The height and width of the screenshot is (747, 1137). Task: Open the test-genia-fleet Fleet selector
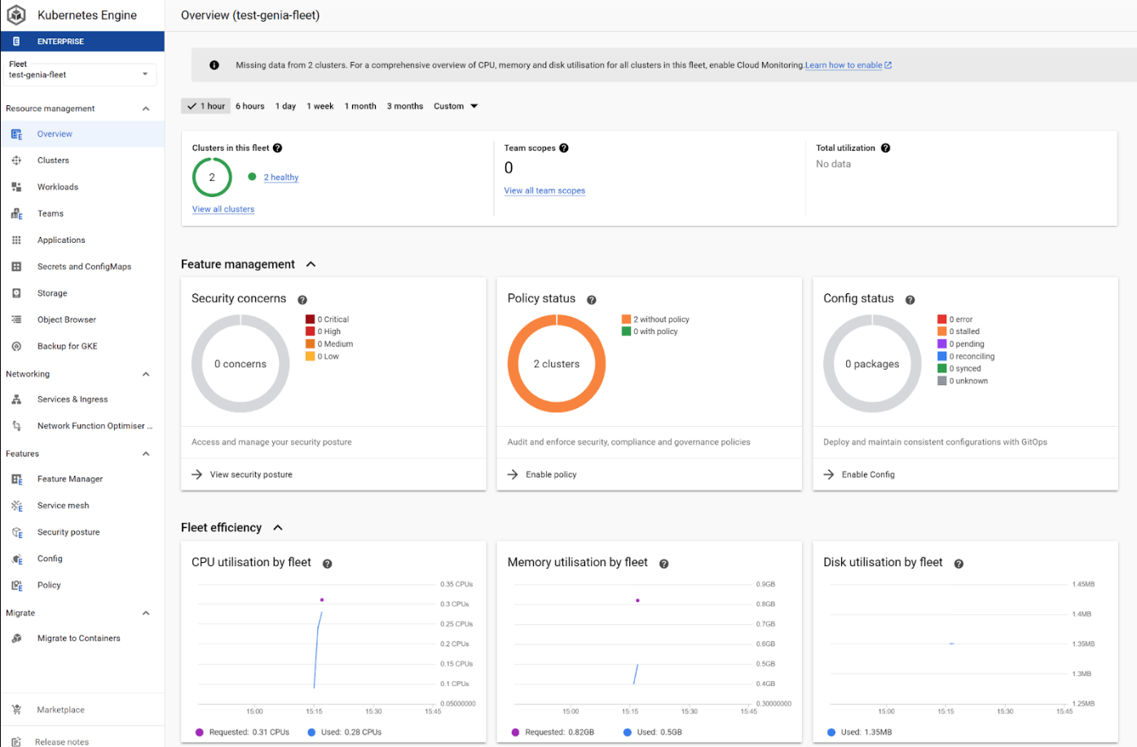79,74
